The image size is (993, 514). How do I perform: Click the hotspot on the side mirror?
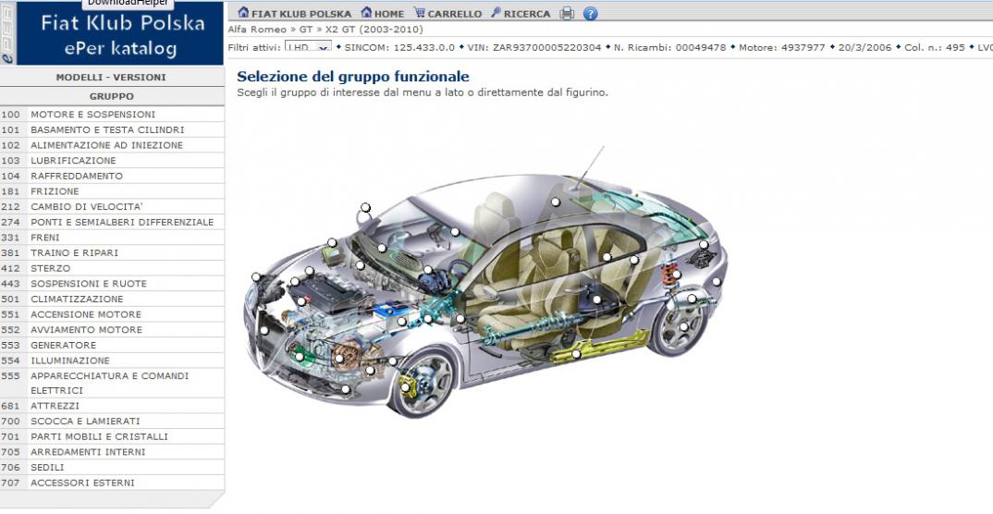(365, 207)
